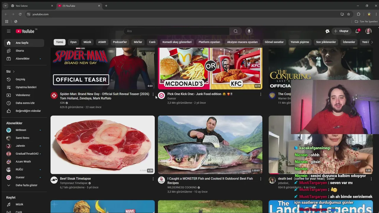Open GradualThrush342 channel subscription
This screenshot has height=213, width=379.
24,154
